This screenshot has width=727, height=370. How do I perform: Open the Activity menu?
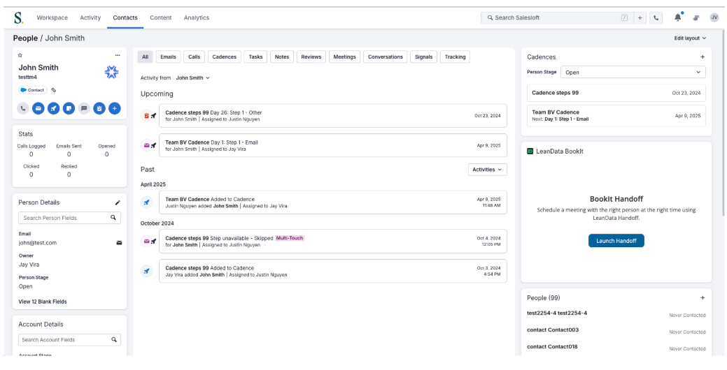(90, 17)
